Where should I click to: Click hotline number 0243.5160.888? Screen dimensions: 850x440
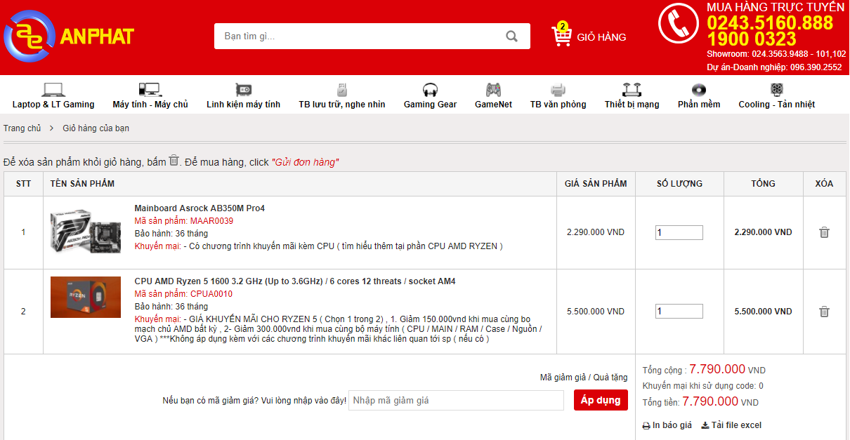770,23
